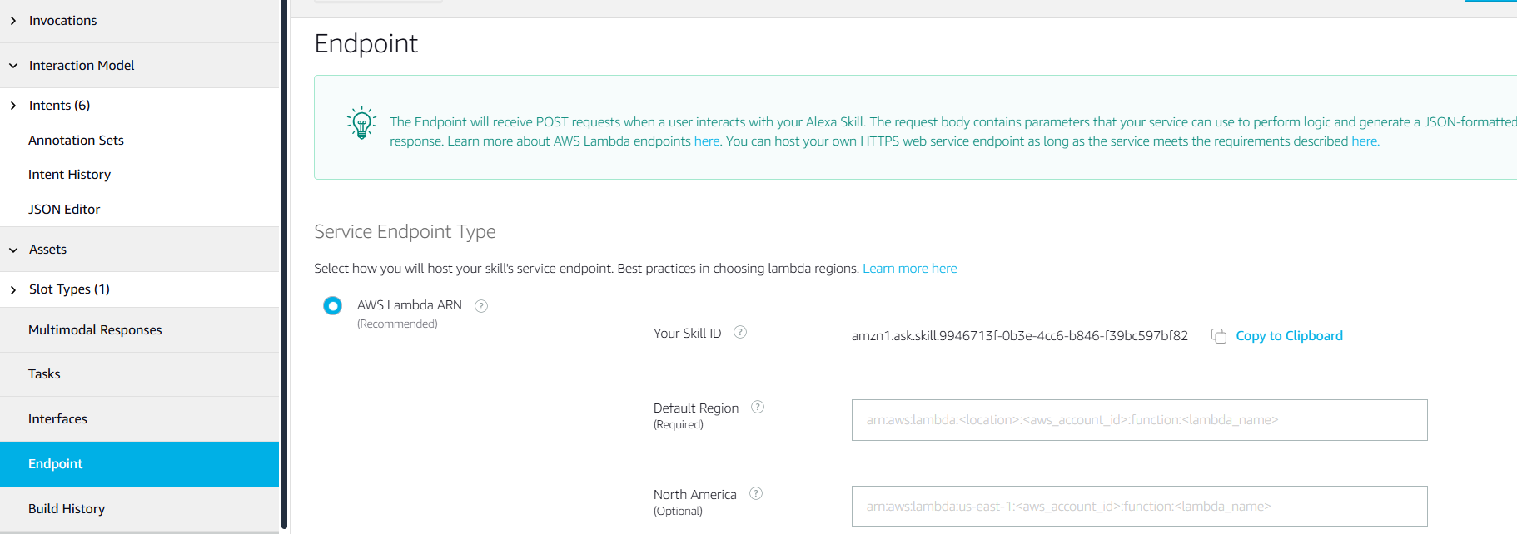Click the Learn more here link
Viewport: 1517px width, 534px height.
909,269
